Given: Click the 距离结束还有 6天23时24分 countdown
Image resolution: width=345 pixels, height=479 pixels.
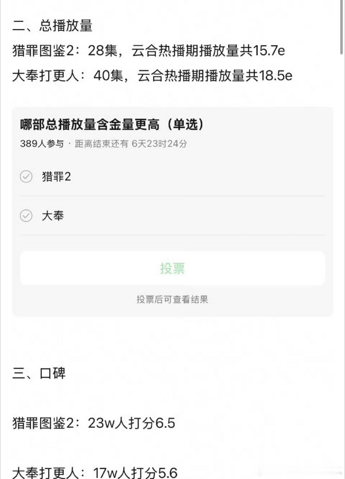Looking at the screenshot, I should (131, 144).
